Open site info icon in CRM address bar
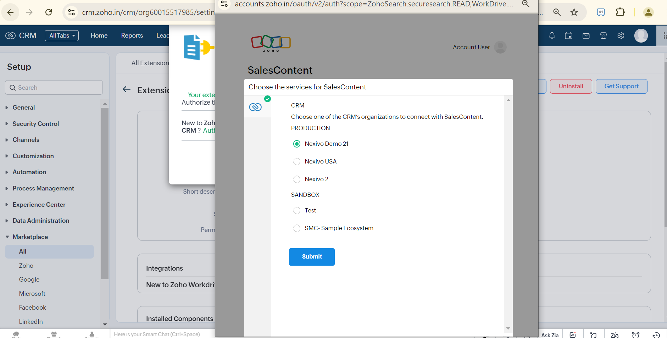Screen dimensions: 667x338 71,12
